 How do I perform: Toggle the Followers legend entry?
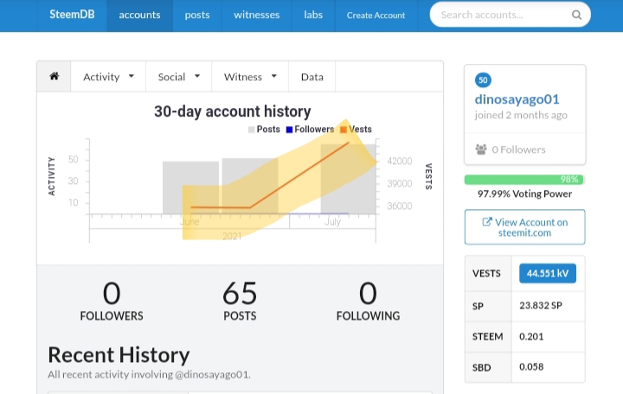coord(310,130)
